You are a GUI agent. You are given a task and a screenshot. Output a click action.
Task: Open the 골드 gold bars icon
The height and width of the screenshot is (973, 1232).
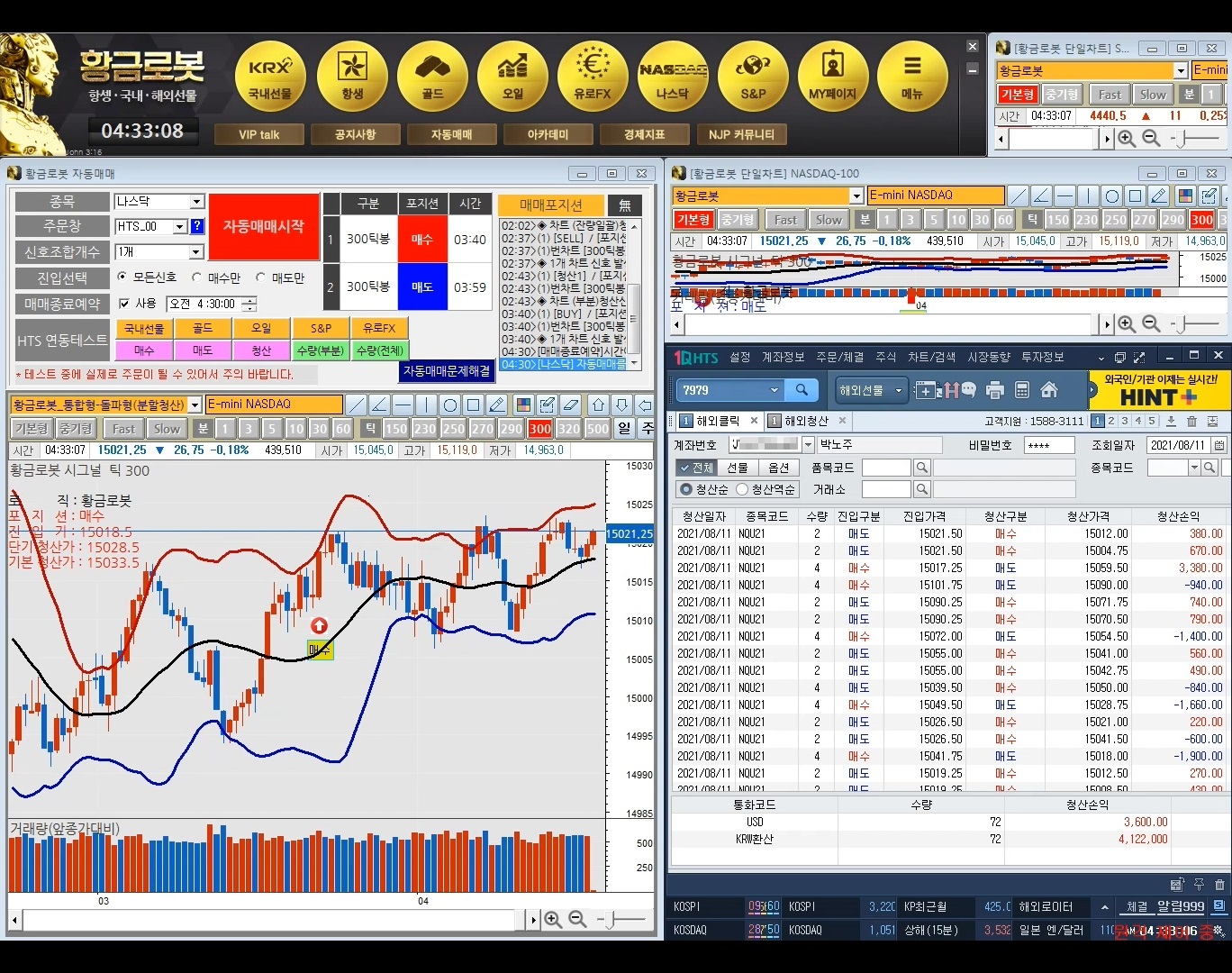tap(432, 76)
